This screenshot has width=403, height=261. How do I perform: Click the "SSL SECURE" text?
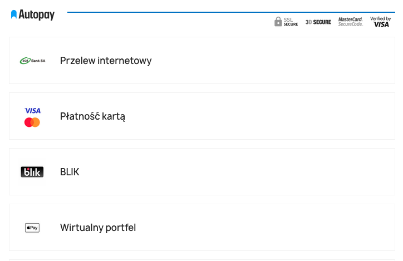(291, 22)
